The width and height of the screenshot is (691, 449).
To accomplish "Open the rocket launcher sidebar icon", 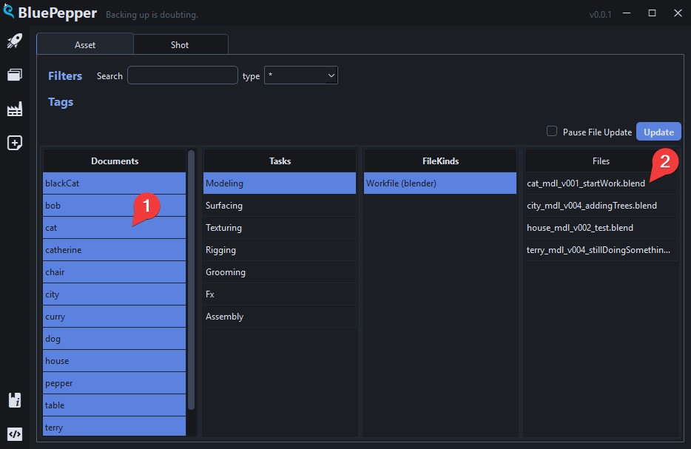I will pos(15,41).
